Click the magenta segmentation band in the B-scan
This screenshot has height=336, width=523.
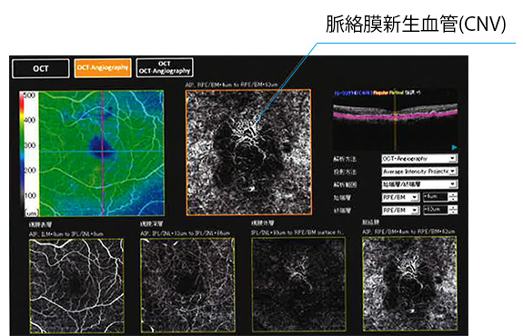coord(396,116)
